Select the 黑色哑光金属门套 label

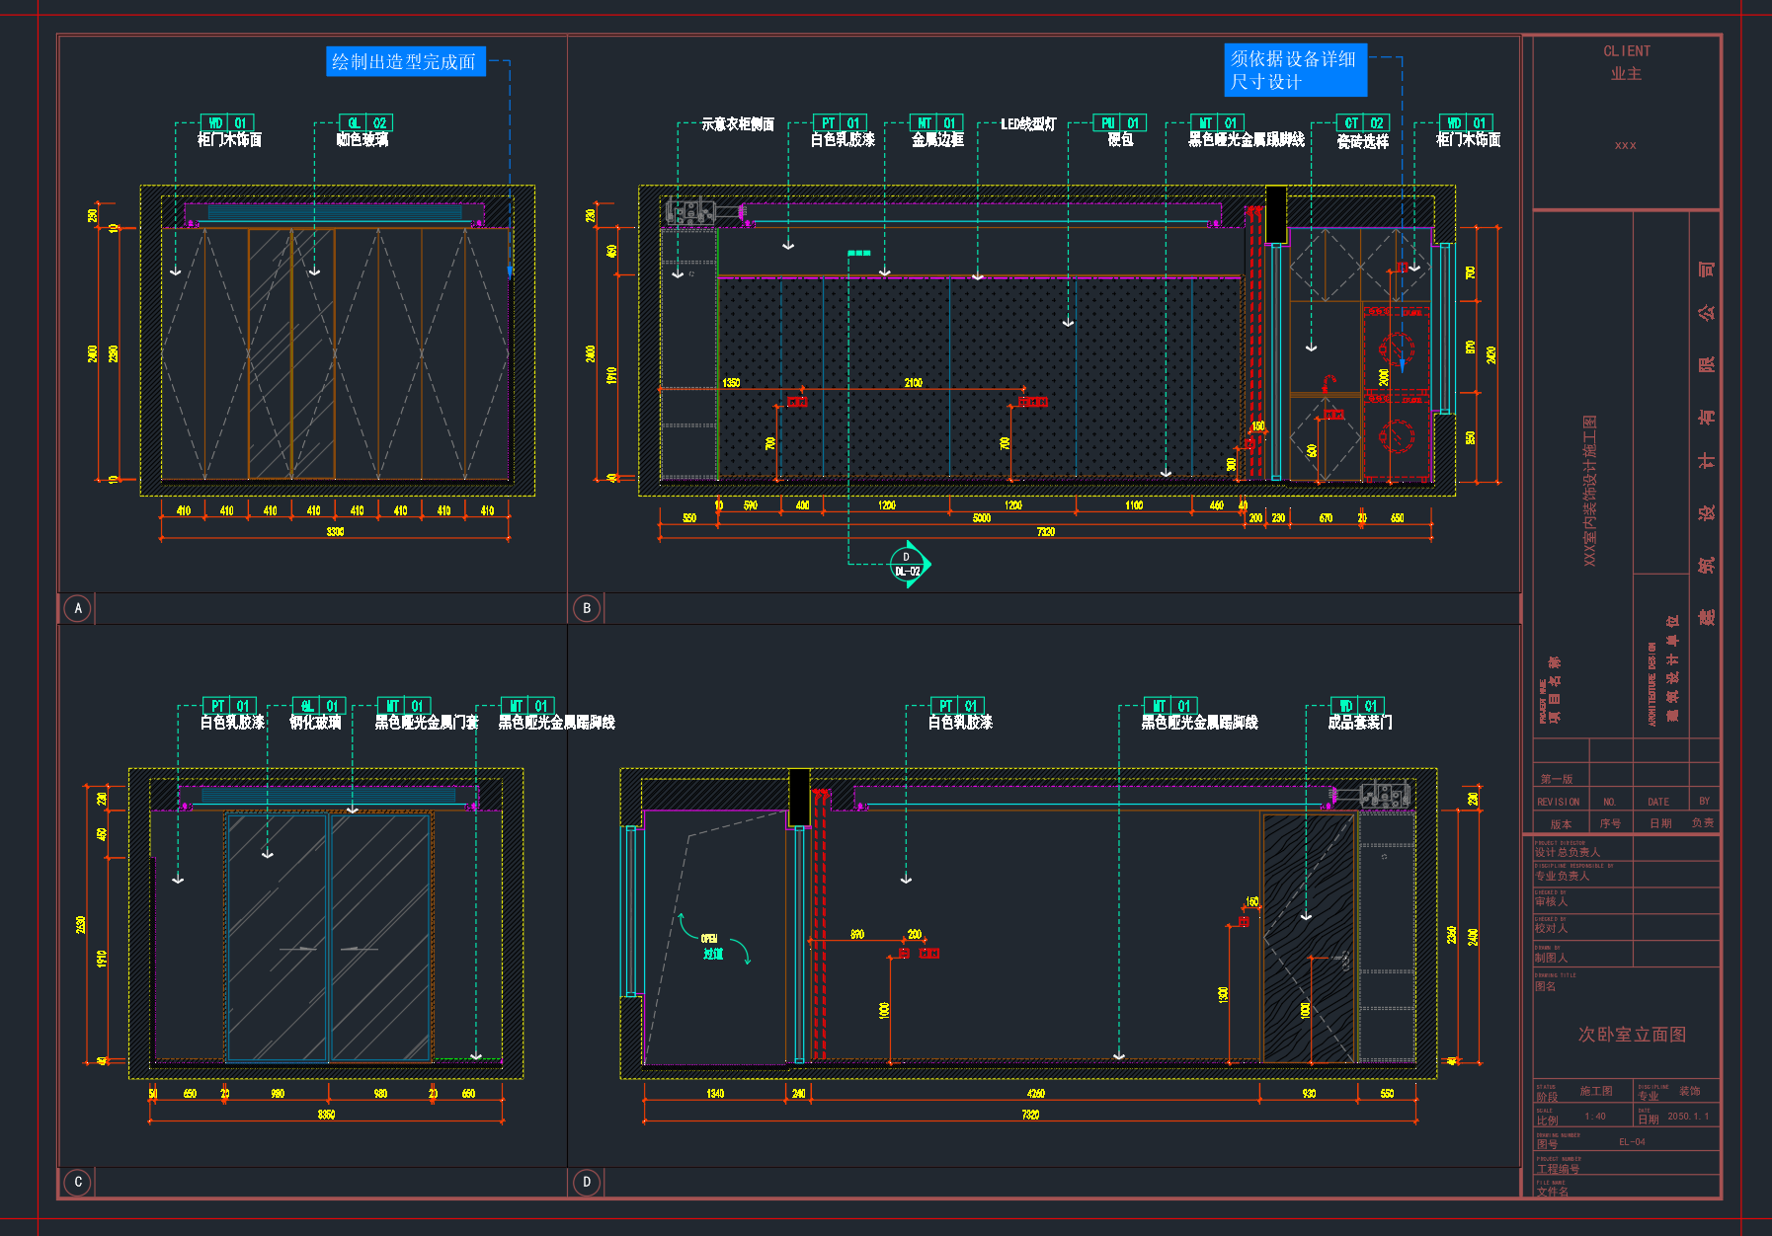[427, 723]
